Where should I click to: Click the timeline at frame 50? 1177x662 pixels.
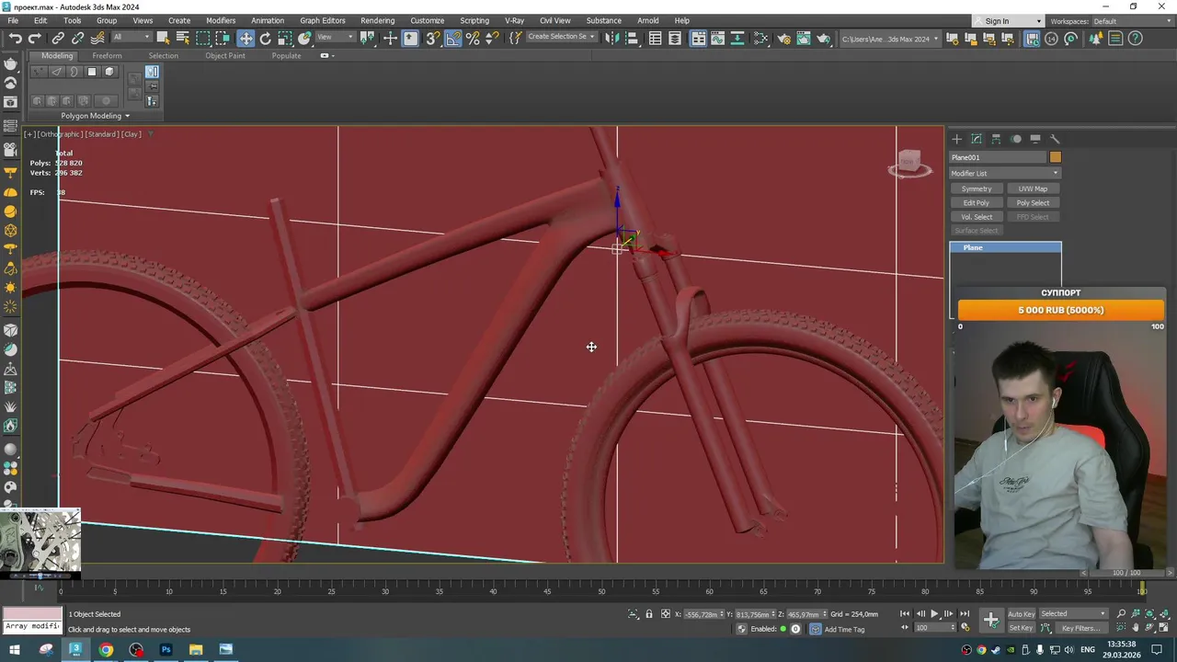coord(601,591)
